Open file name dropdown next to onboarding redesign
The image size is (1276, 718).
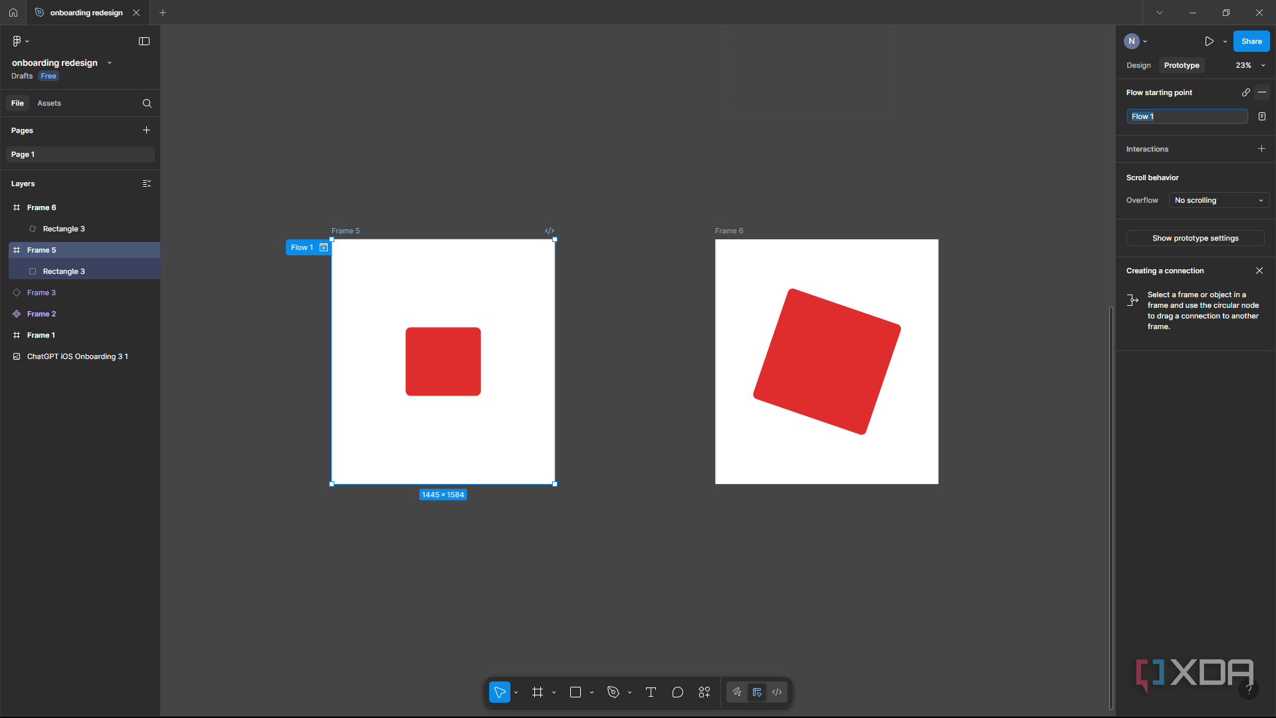click(110, 63)
